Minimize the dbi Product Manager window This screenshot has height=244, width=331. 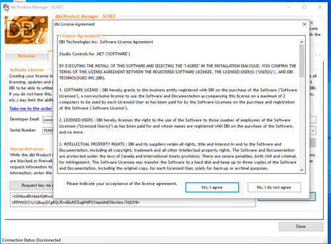[x=289, y=7]
